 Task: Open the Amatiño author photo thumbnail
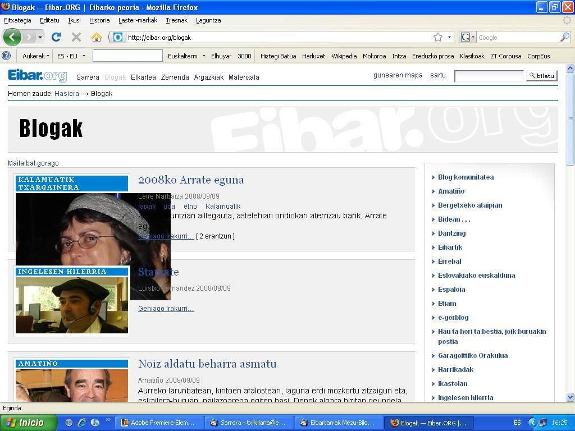(72, 386)
